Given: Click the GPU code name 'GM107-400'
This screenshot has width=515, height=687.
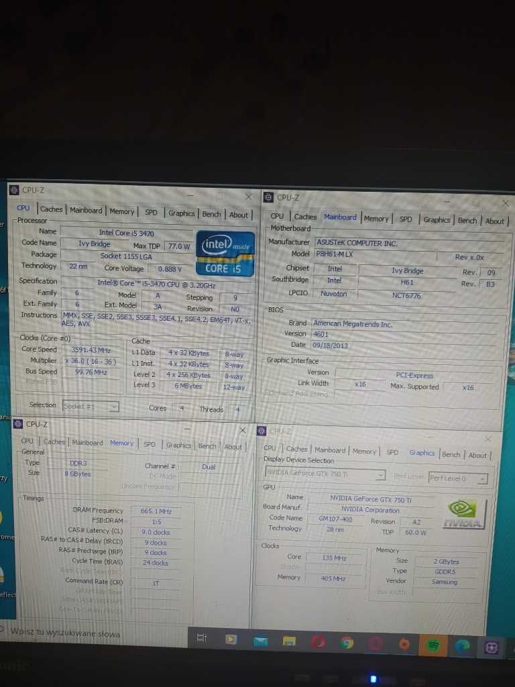Looking at the screenshot, I should [x=335, y=519].
